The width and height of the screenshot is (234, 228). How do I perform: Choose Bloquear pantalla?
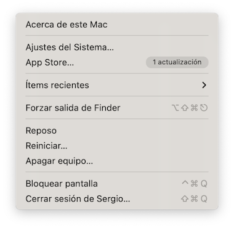point(117,184)
